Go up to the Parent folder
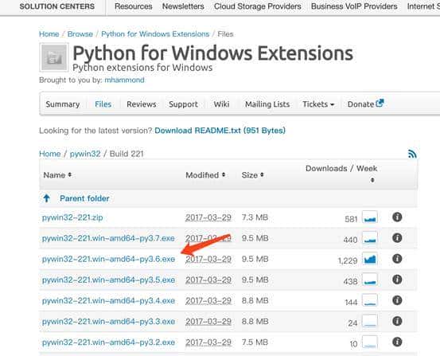The image size is (440, 356). point(84,198)
